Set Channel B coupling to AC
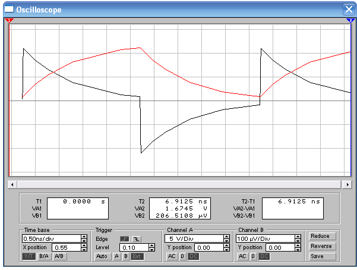The width and height of the screenshot is (357, 270). click(x=242, y=256)
